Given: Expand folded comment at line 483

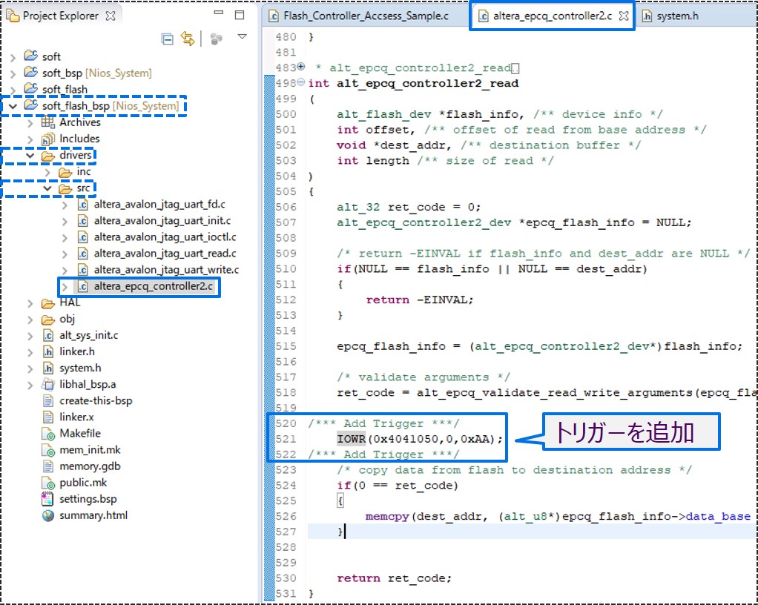Looking at the screenshot, I should (300, 67).
